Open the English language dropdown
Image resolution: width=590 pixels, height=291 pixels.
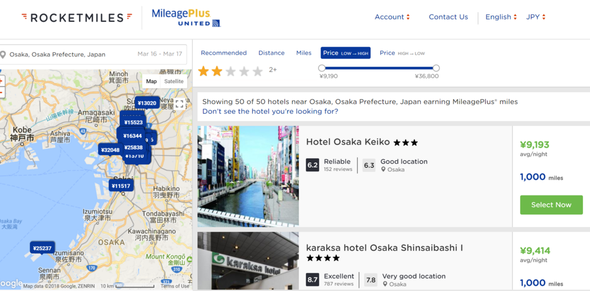[x=501, y=17]
